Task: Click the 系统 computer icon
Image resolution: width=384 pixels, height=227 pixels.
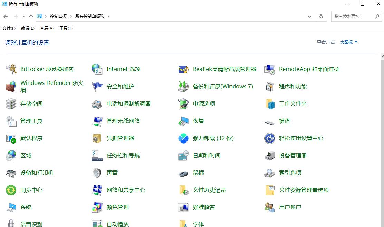Action: [11, 207]
